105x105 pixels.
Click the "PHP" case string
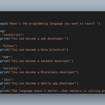(6, 57)
